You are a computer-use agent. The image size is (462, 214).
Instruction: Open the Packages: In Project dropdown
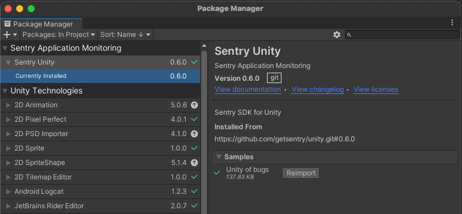tap(59, 35)
